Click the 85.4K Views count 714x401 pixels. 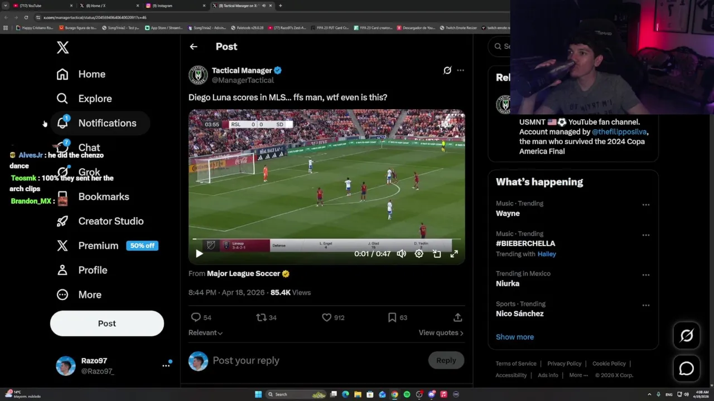(291, 292)
